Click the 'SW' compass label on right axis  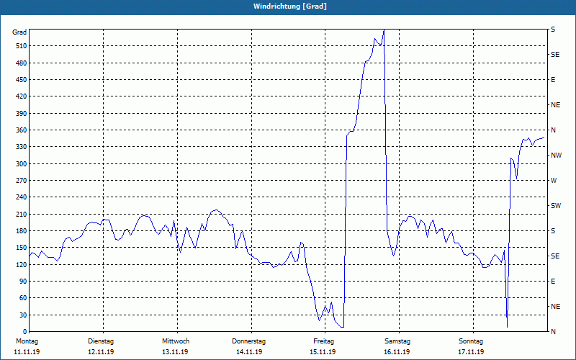[556, 206]
